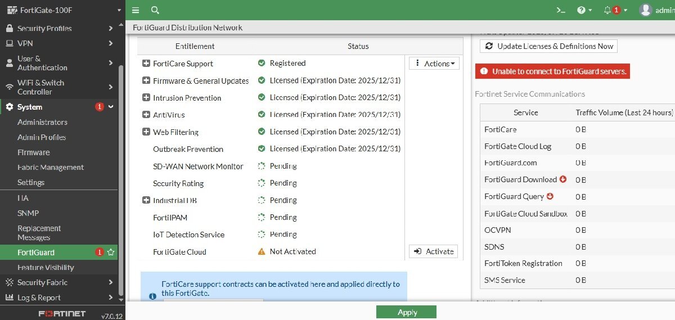Activate FortiGate Cloud with Activate button
Image resolution: width=675 pixels, height=320 pixels.
(433, 251)
